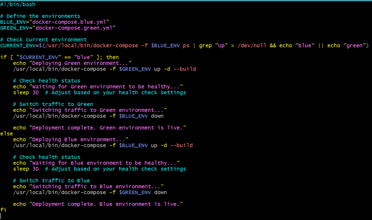
Task: Click the CURRENT_ENV assignment variable name
Action: [17, 46]
